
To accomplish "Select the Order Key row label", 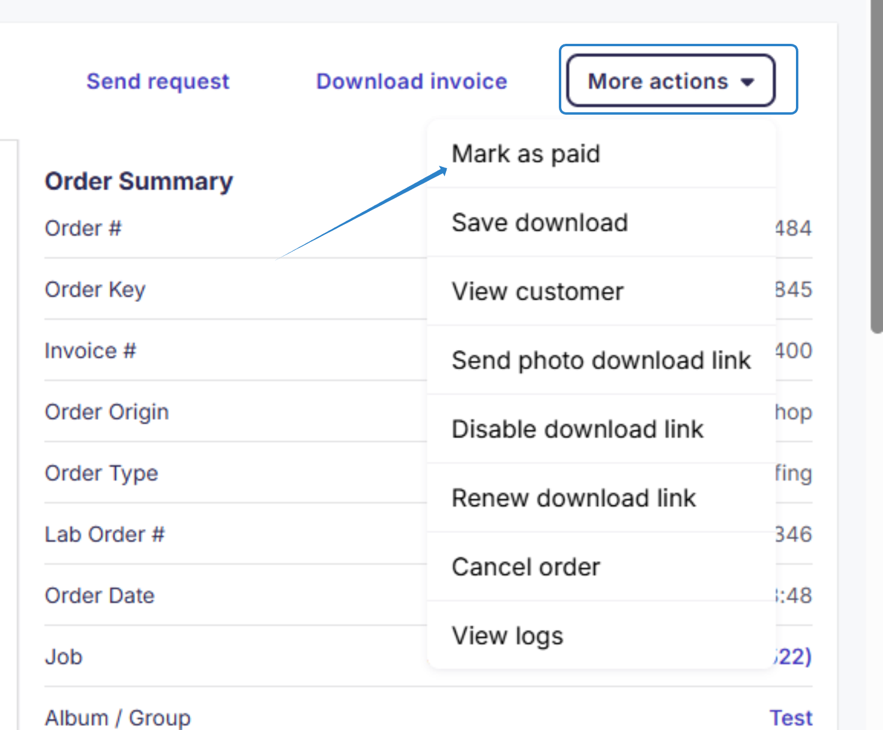I will (x=95, y=289).
